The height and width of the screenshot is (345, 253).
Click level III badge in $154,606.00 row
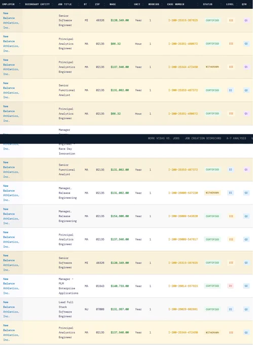click(231, 216)
